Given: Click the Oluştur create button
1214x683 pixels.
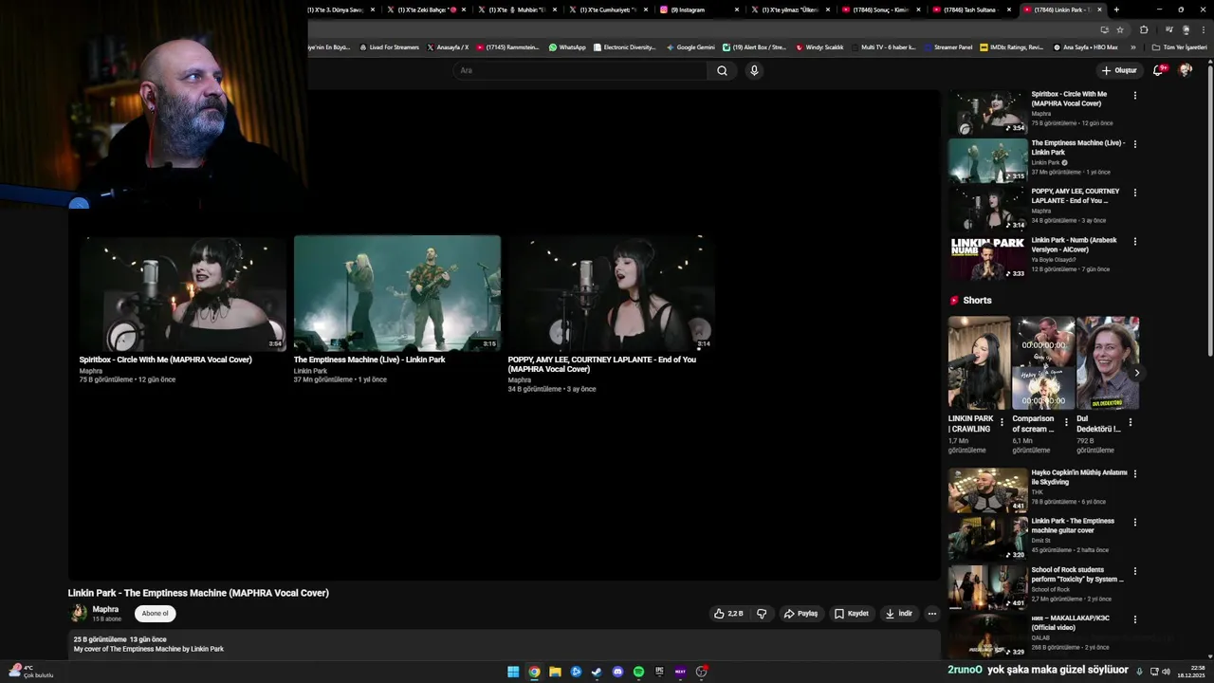Looking at the screenshot, I should pyautogui.click(x=1119, y=70).
